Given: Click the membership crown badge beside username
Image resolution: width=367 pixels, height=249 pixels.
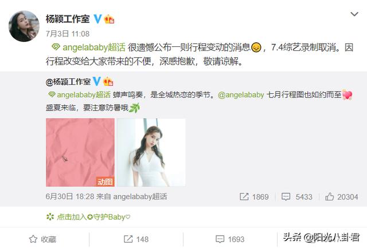Looking at the screenshot, I should tap(109, 19).
